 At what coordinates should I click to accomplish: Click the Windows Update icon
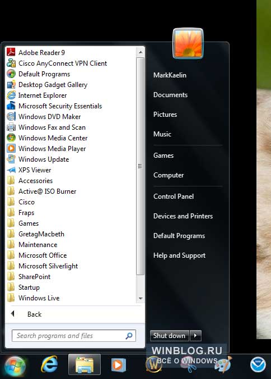tap(11, 159)
